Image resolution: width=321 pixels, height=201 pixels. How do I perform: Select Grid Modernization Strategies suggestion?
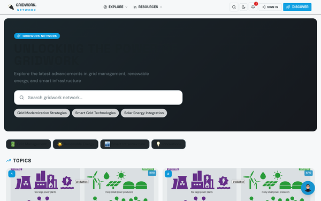tap(42, 113)
